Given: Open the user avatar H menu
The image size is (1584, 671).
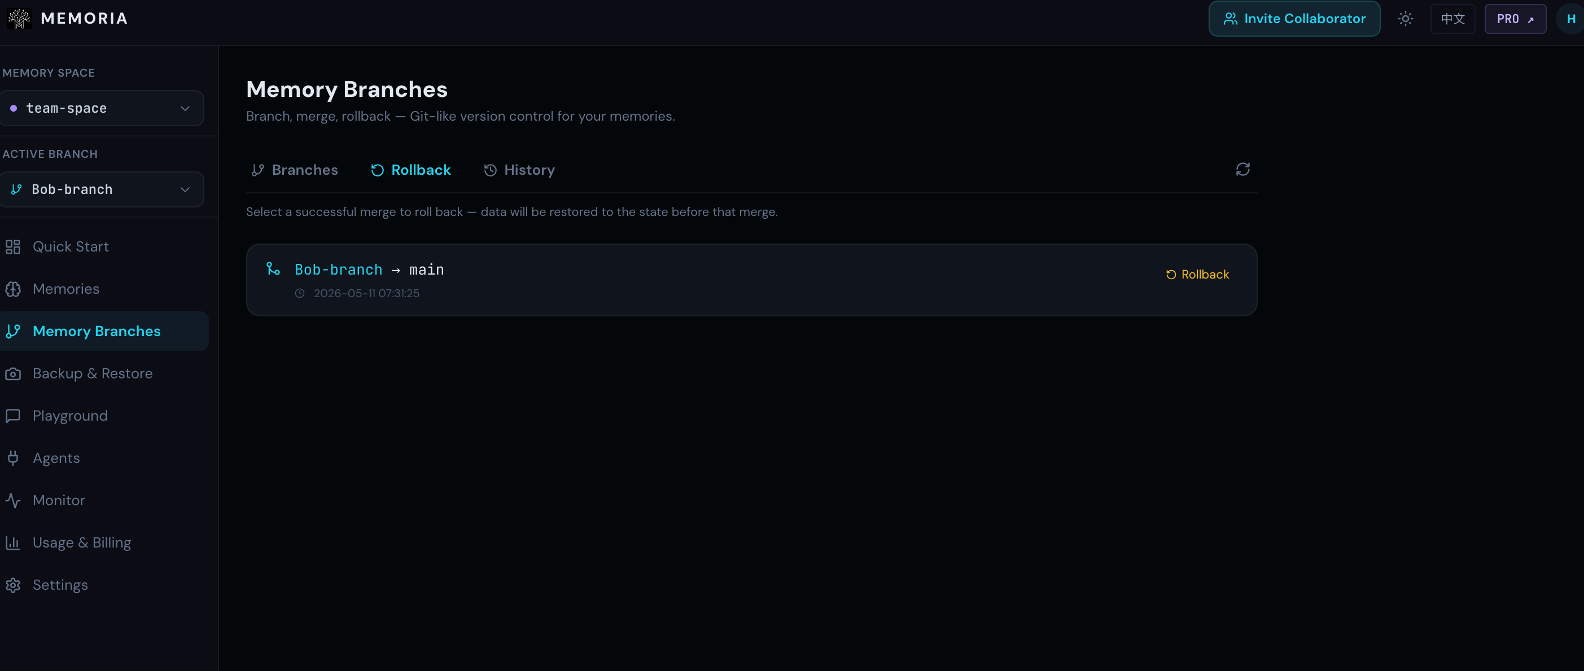Looking at the screenshot, I should pyautogui.click(x=1570, y=19).
